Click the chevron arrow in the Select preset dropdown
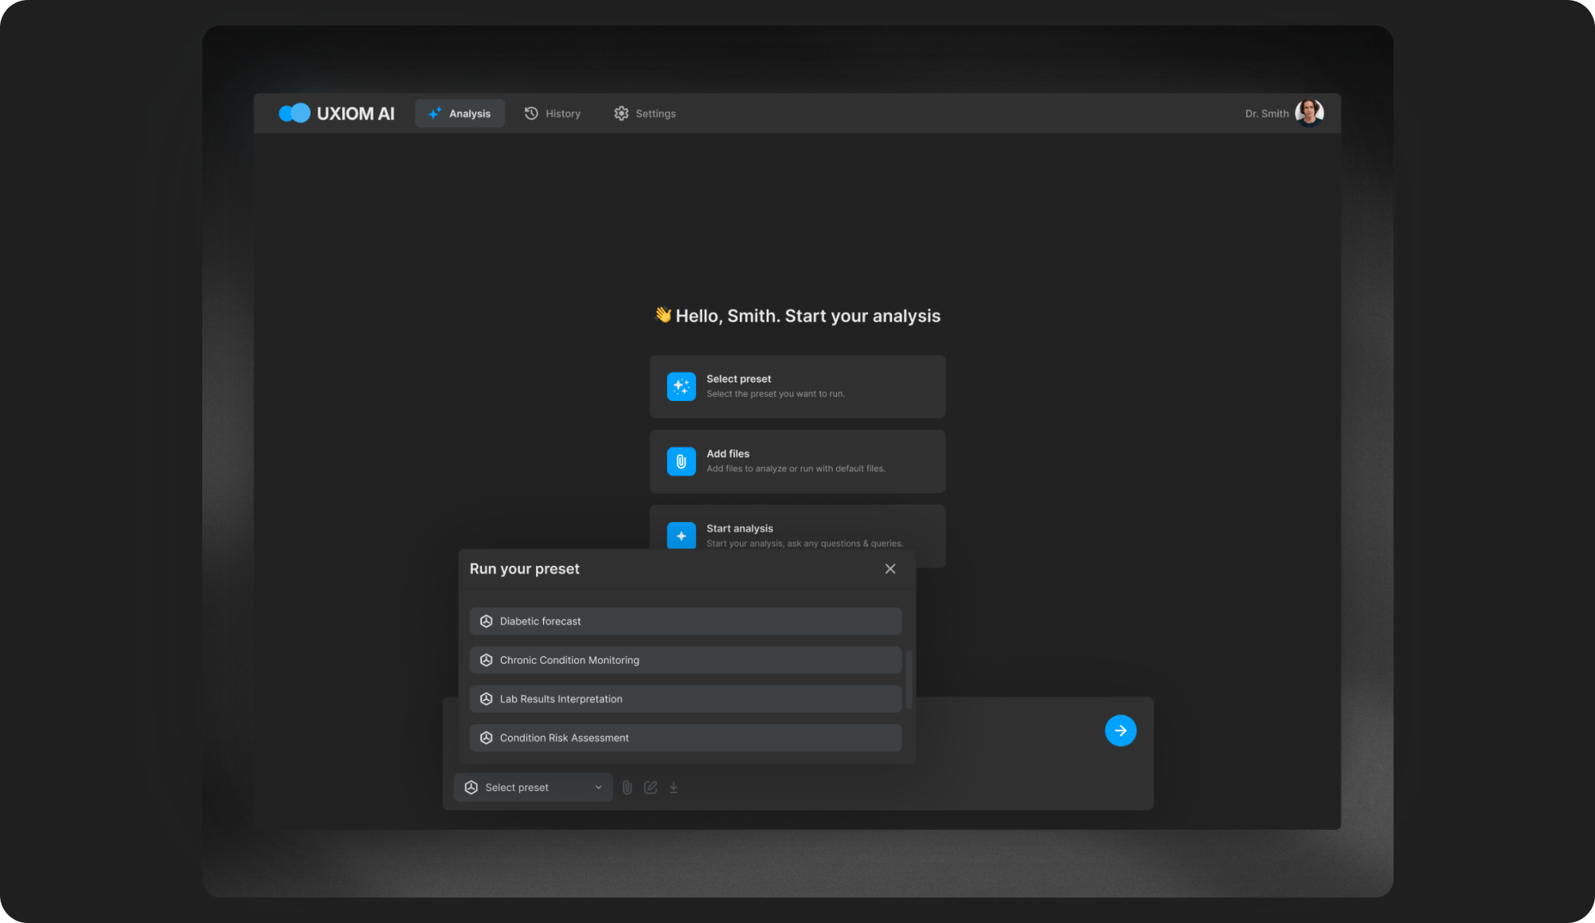Viewport: 1595px width, 923px height. (x=598, y=787)
